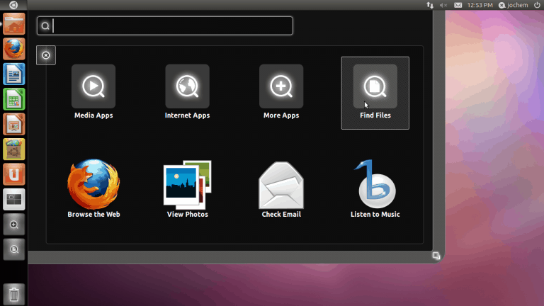Focus the Dash search field
This screenshot has height=306, width=544.
(x=165, y=25)
